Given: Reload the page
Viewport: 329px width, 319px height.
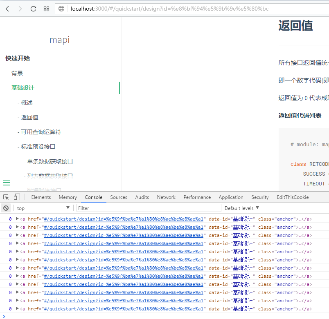Looking at the screenshot, I should 33,9.
